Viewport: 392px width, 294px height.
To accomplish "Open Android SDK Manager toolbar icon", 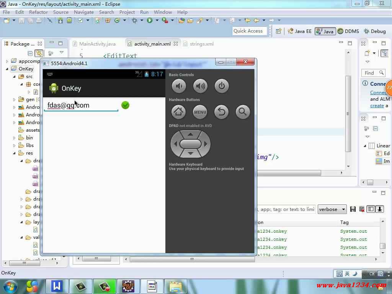I will pyautogui.click(x=60, y=21).
